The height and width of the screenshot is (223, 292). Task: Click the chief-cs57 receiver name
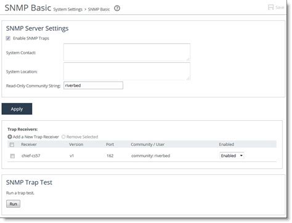31,156
